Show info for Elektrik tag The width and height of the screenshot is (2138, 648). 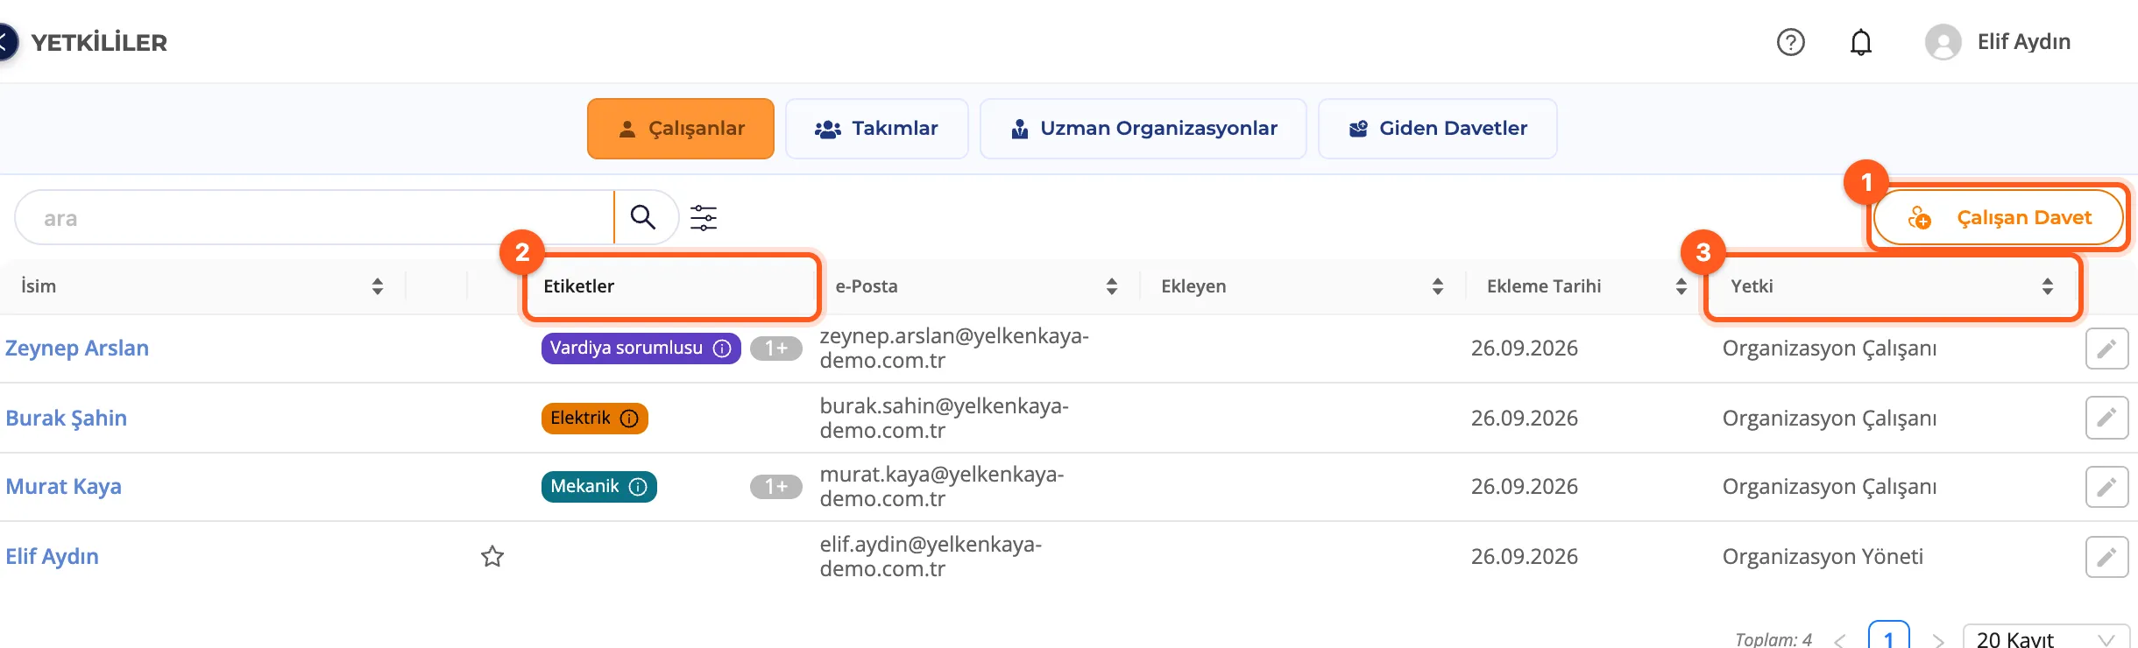tap(629, 419)
